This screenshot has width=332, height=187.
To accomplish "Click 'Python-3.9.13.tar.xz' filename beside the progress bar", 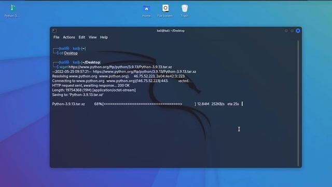I will [68, 104].
